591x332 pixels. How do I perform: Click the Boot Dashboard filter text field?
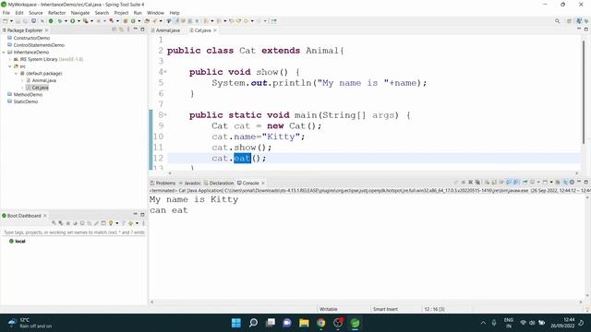tap(74, 232)
